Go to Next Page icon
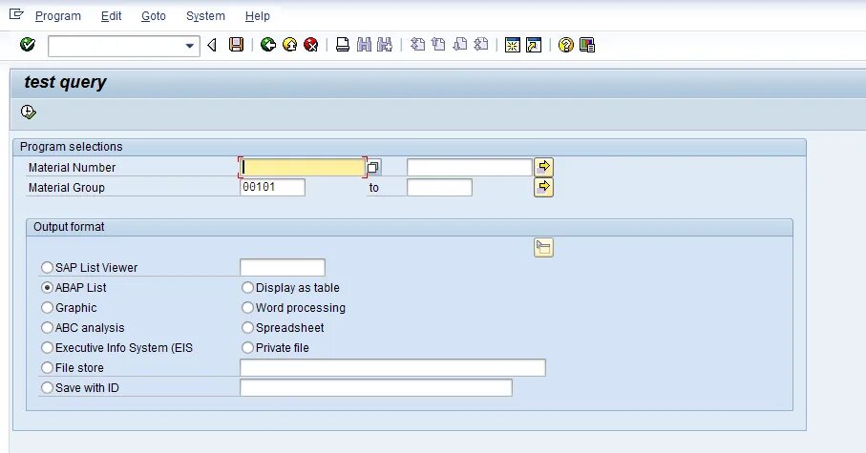 click(x=459, y=45)
